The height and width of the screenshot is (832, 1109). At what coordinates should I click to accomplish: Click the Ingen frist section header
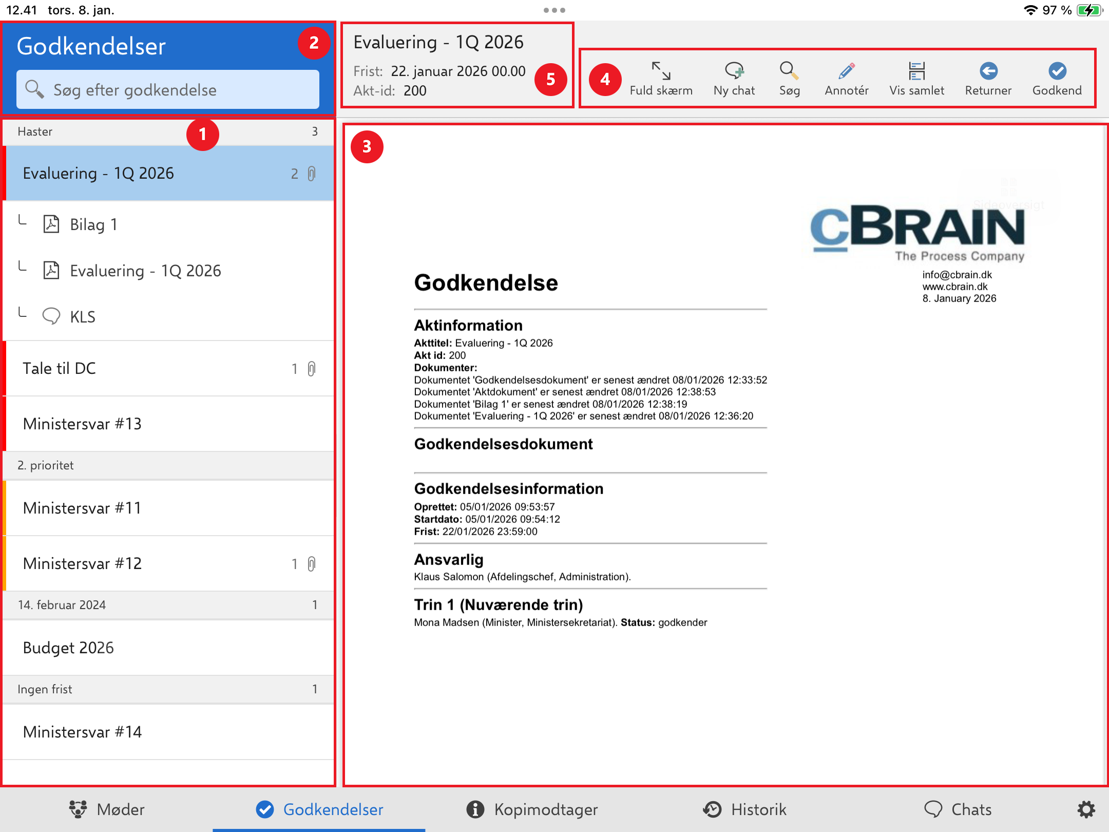[168, 689]
